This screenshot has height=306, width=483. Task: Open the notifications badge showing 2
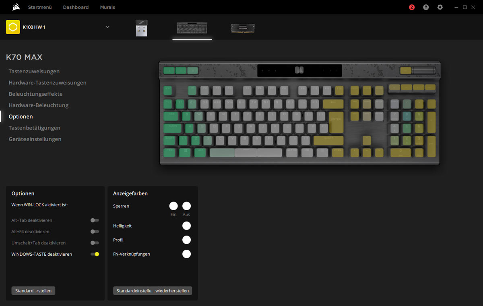412,7
